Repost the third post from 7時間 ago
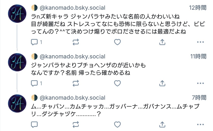The width and height of the screenshot is (213, 131). 76,124
